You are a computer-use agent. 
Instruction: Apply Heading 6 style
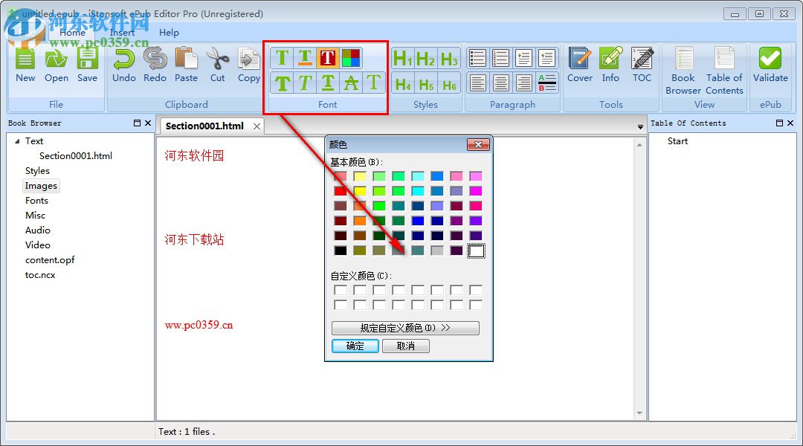tap(449, 85)
